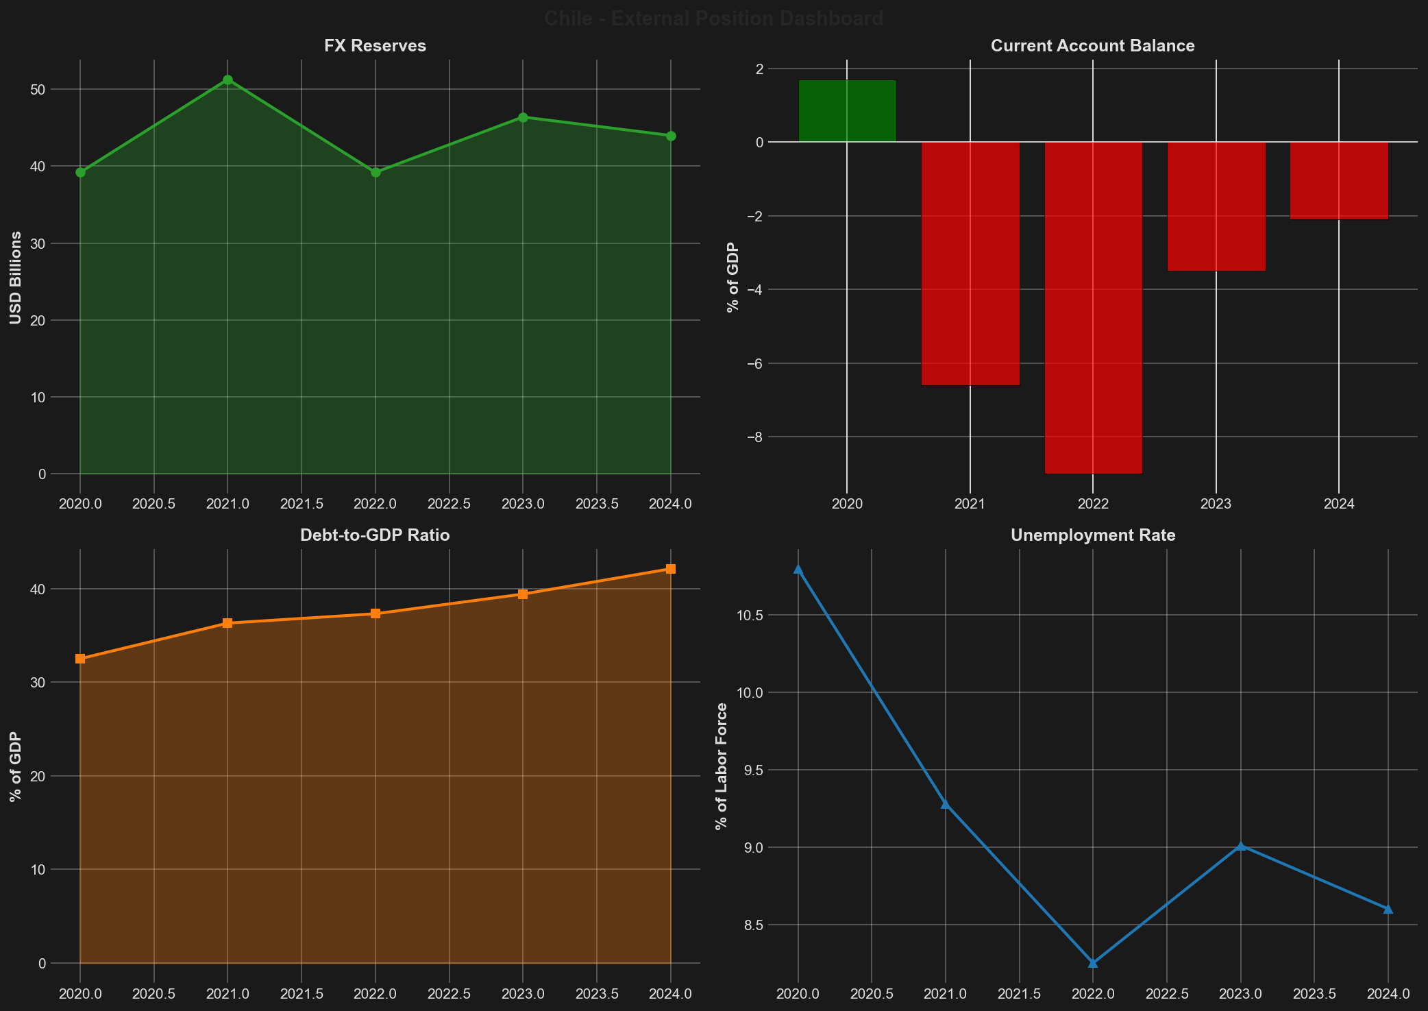This screenshot has height=1011, width=1428.
Task: Click the 2020 FX Reserves data point
Action: tap(81, 172)
